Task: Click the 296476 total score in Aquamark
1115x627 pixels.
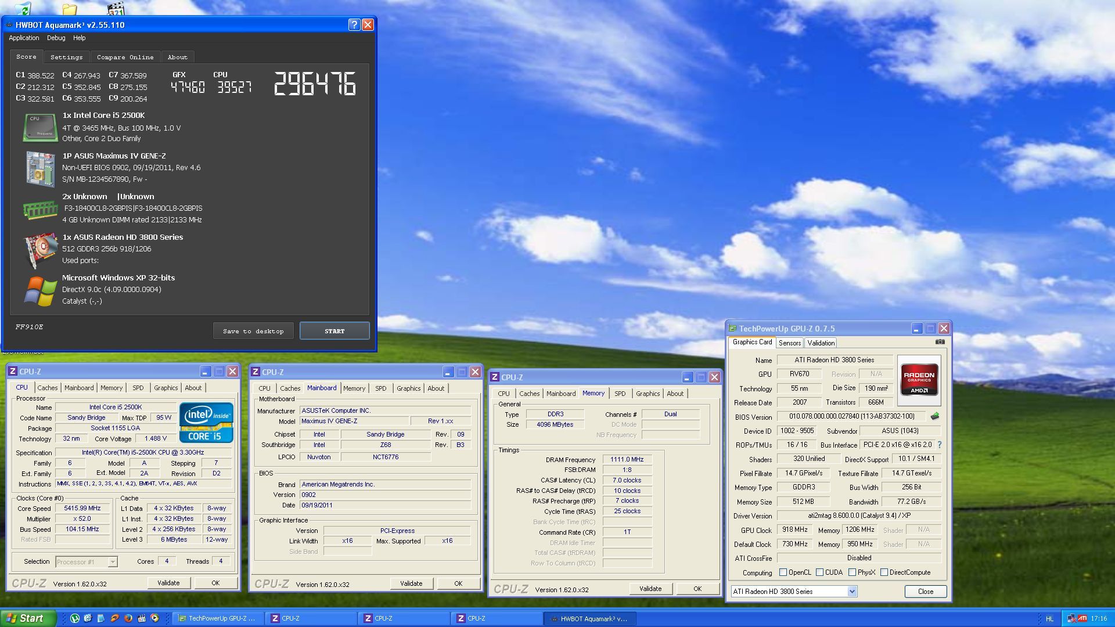Action: point(314,84)
